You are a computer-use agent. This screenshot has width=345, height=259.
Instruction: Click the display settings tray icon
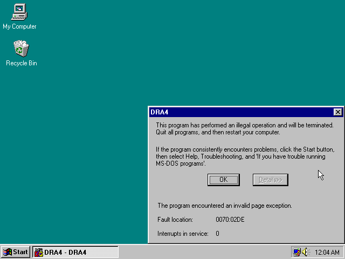coord(296,252)
